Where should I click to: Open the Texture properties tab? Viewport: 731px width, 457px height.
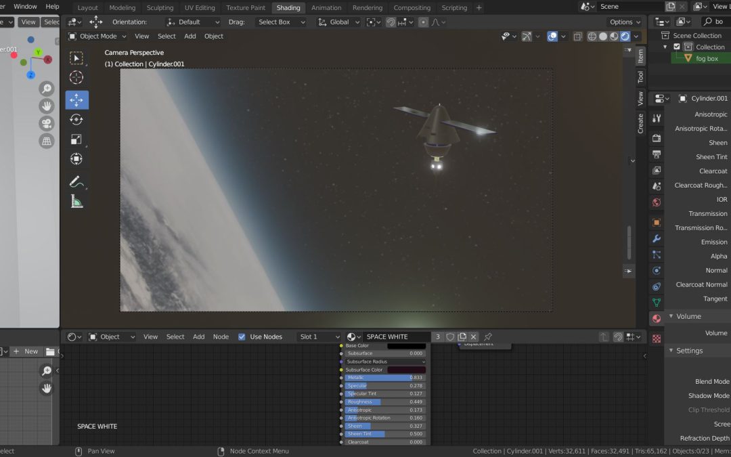pyautogui.click(x=657, y=339)
